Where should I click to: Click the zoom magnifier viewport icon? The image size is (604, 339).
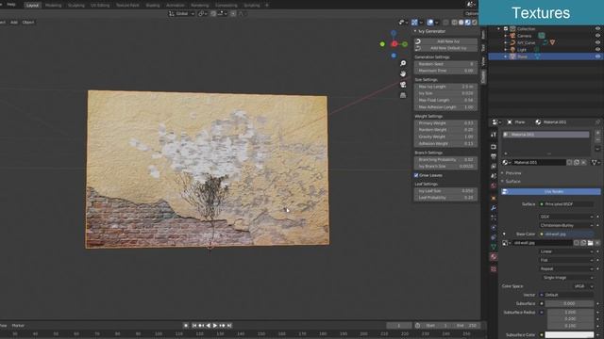(403, 63)
